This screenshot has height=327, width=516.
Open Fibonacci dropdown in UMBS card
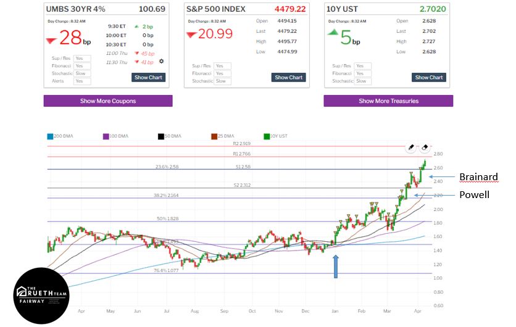82,66
